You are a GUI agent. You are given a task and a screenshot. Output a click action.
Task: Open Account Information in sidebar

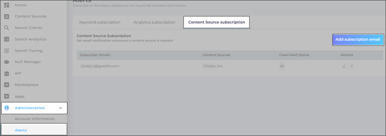click(x=35, y=119)
